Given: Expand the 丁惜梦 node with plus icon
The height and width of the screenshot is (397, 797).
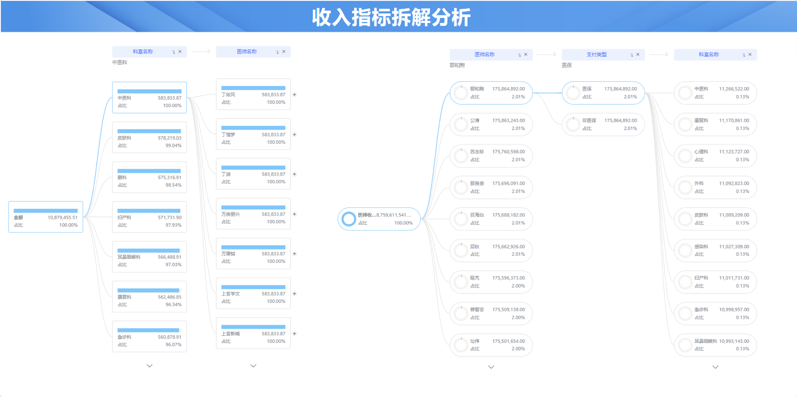Looking at the screenshot, I should tap(294, 134).
